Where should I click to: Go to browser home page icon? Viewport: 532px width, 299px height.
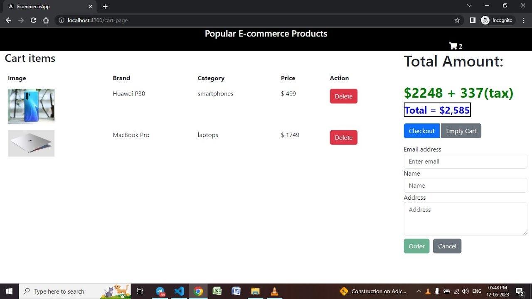[46, 20]
